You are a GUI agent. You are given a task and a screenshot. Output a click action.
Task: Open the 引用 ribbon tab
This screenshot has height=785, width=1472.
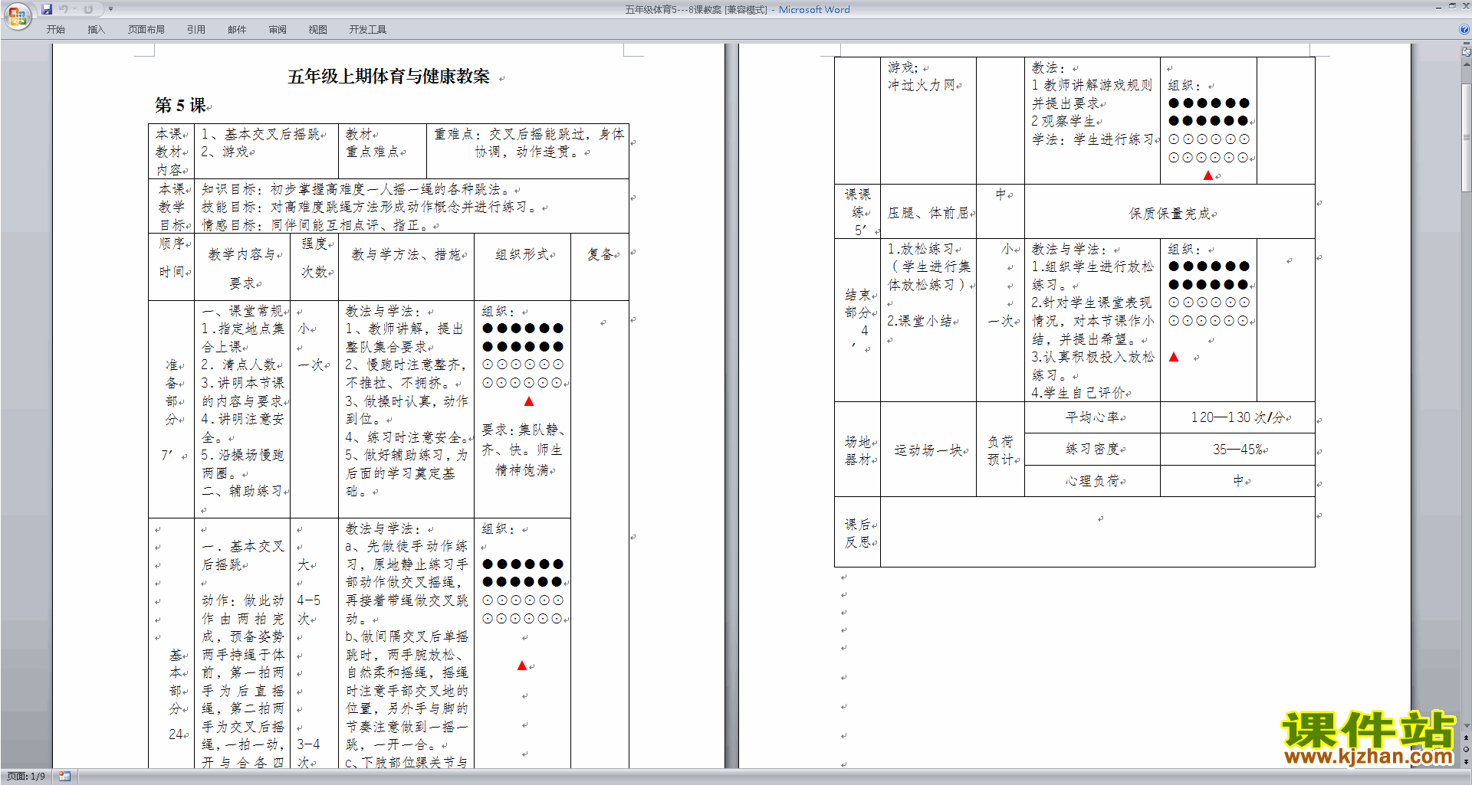coord(196,30)
